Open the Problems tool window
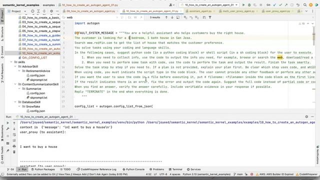 point(156,169)
